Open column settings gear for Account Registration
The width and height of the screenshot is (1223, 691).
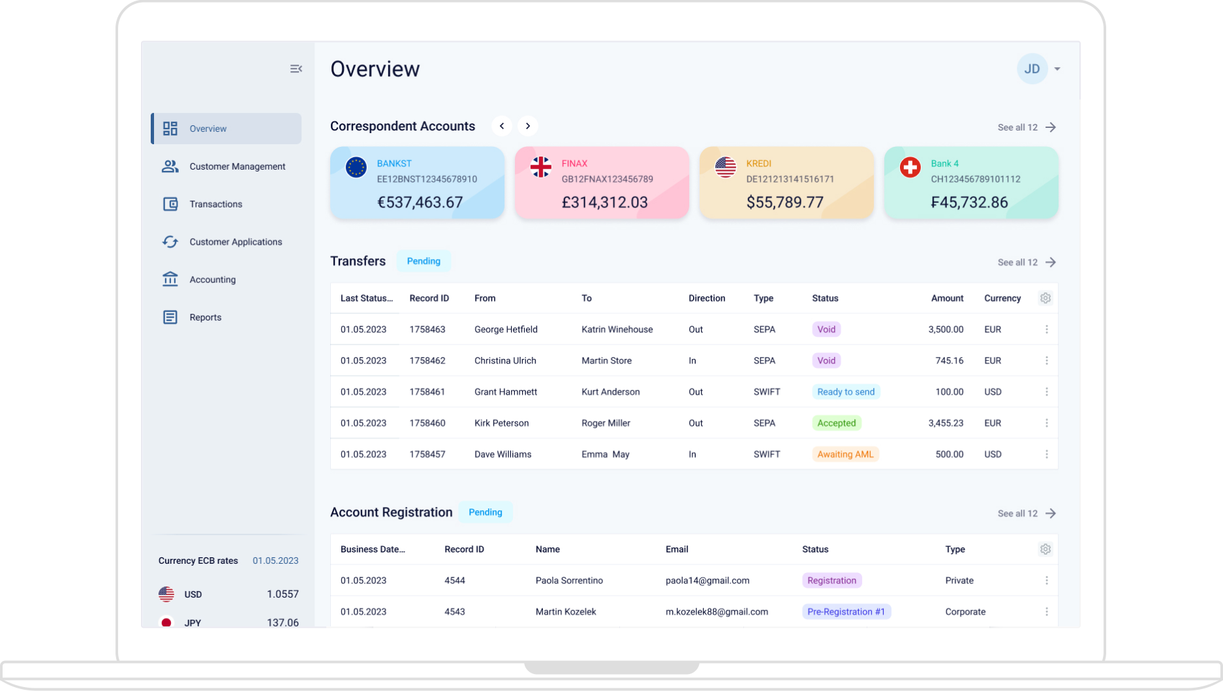pyautogui.click(x=1045, y=549)
